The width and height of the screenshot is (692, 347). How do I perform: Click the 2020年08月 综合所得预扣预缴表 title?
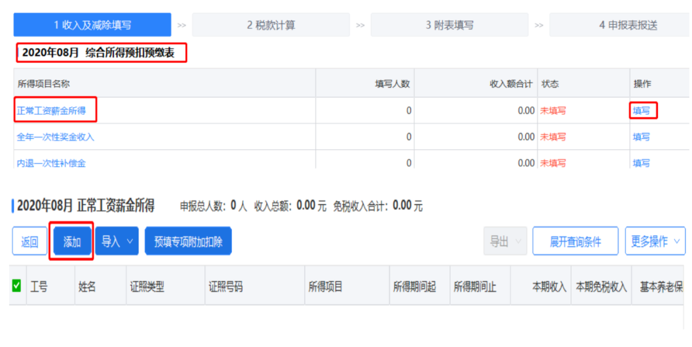coord(99,53)
